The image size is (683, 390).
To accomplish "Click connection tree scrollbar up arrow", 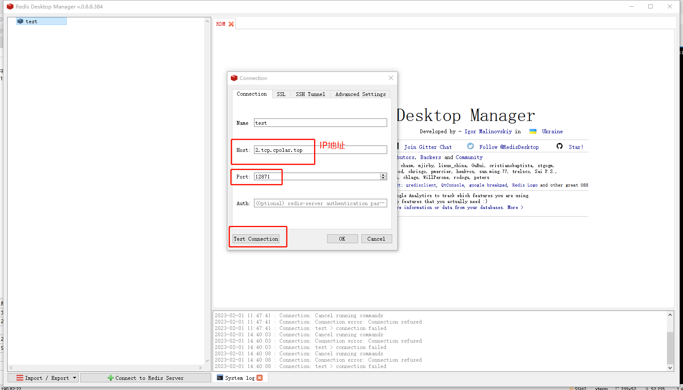I will [x=207, y=21].
